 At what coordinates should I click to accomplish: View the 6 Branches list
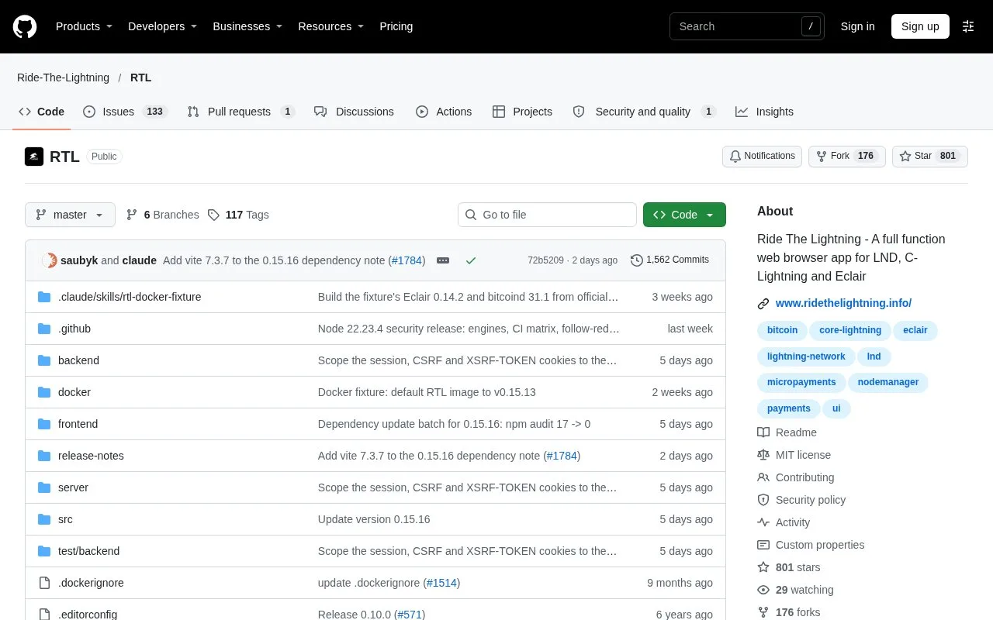pyautogui.click(x=162, y=215)
